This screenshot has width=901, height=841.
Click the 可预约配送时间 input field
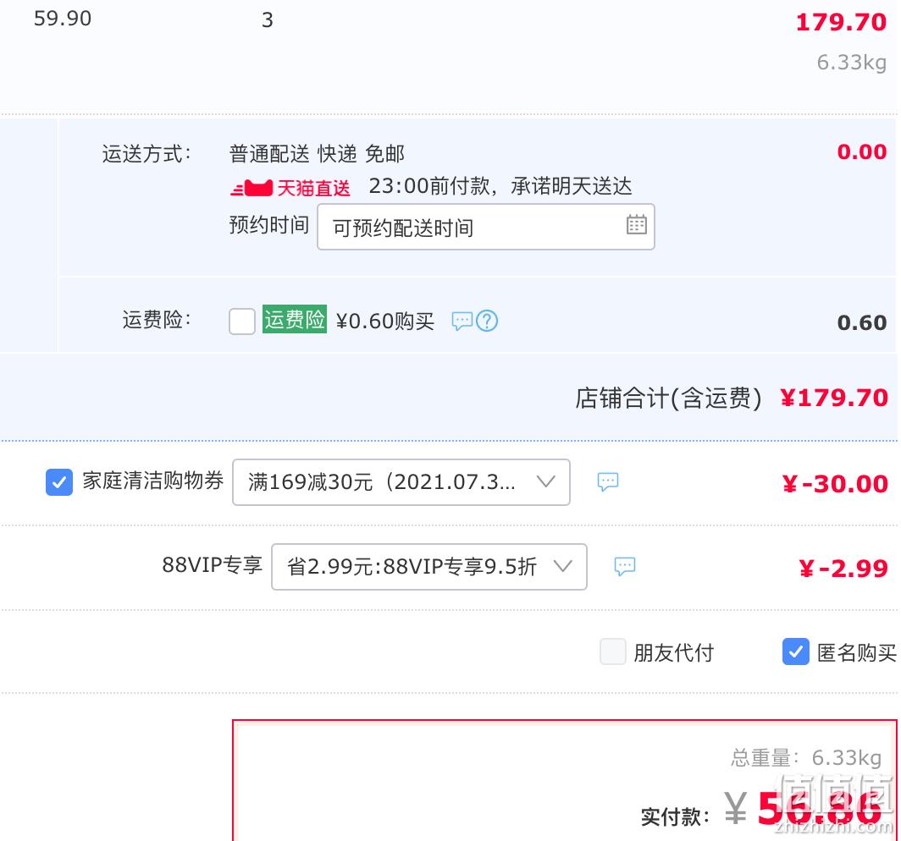(x=486, y=227)
